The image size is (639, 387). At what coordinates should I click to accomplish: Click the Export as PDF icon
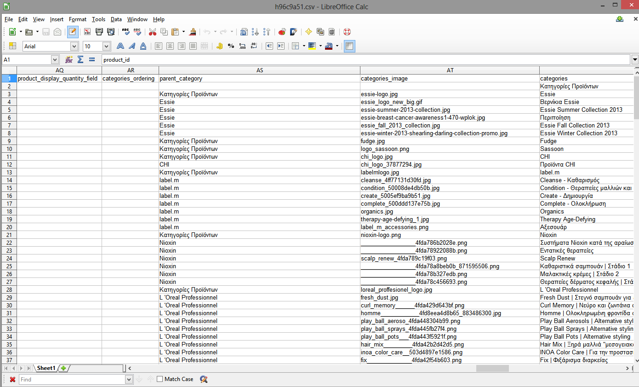[x=87, y=32]
